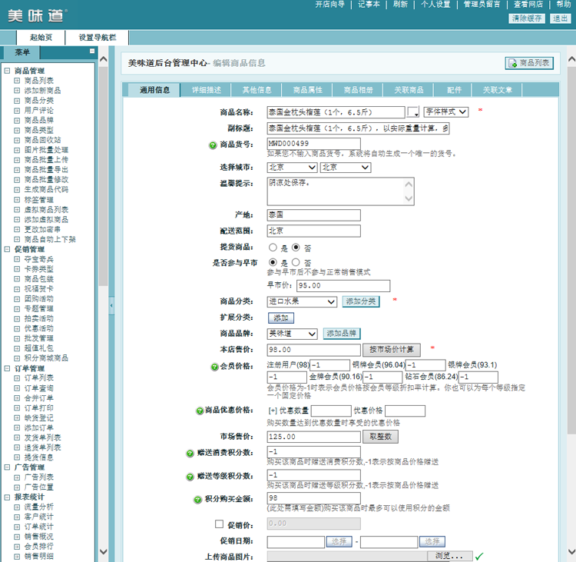Collapse the 广告管理 tree group
The image size is (576, 562).
pyautogui.click(x=7, y=467)
